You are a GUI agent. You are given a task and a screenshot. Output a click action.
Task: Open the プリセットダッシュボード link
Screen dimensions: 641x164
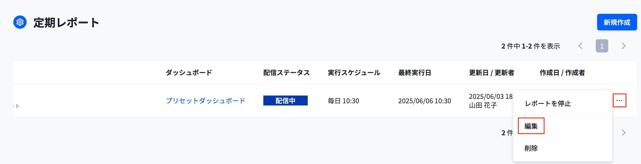coord(205,101)
